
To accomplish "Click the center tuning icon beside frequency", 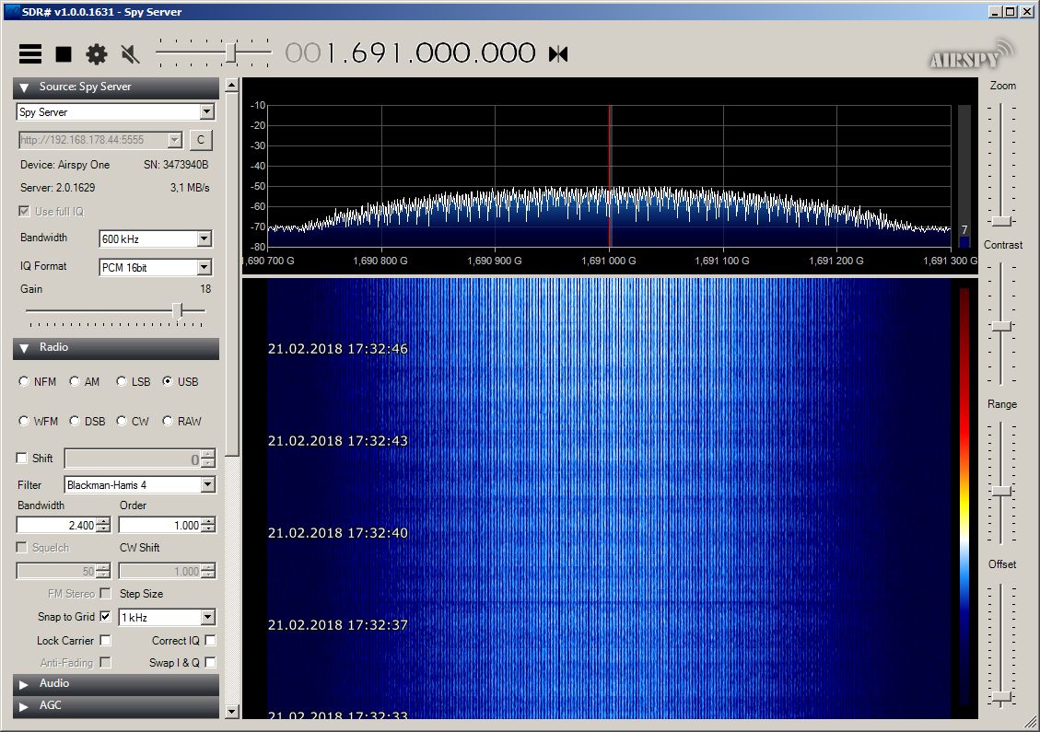I will click(557, 53).
